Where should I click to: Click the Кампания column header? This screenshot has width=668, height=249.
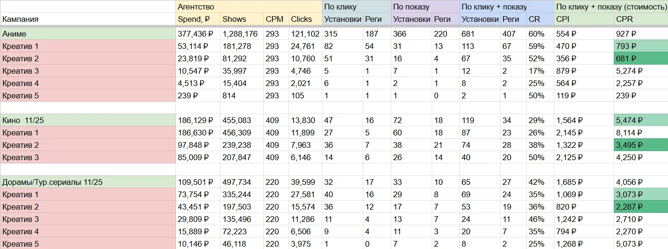88,19
